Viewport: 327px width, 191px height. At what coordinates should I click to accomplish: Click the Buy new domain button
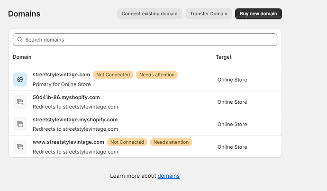pyautogui.click(x=258, y=14)
